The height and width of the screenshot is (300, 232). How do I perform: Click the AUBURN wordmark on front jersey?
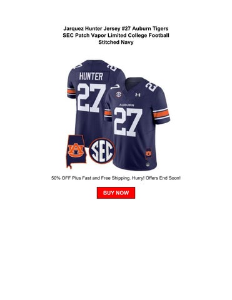point(127,105)
